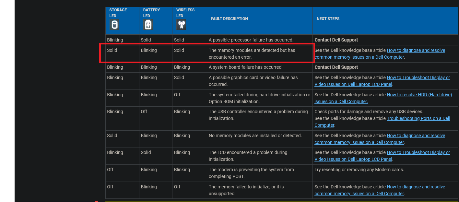The height and width of the screenshot is (202, 459).
Task: Open memory issues link in 'failed to initialize' row
Action: [380, 190]
